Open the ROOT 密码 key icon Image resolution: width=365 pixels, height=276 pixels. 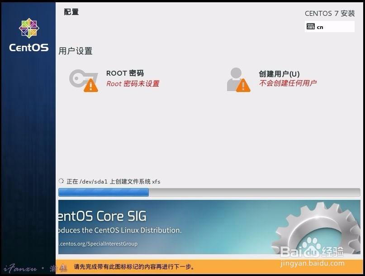pos(83,80)
